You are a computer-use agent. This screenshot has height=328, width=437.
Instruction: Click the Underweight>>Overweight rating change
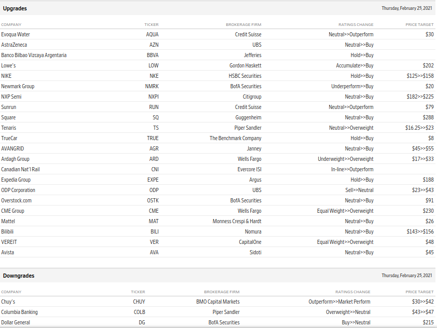click(346, 159)
